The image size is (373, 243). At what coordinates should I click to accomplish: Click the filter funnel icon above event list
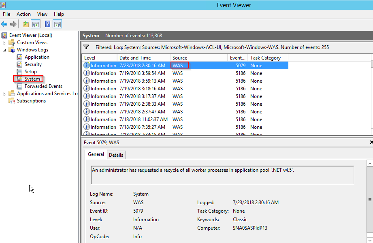(86, 47)
